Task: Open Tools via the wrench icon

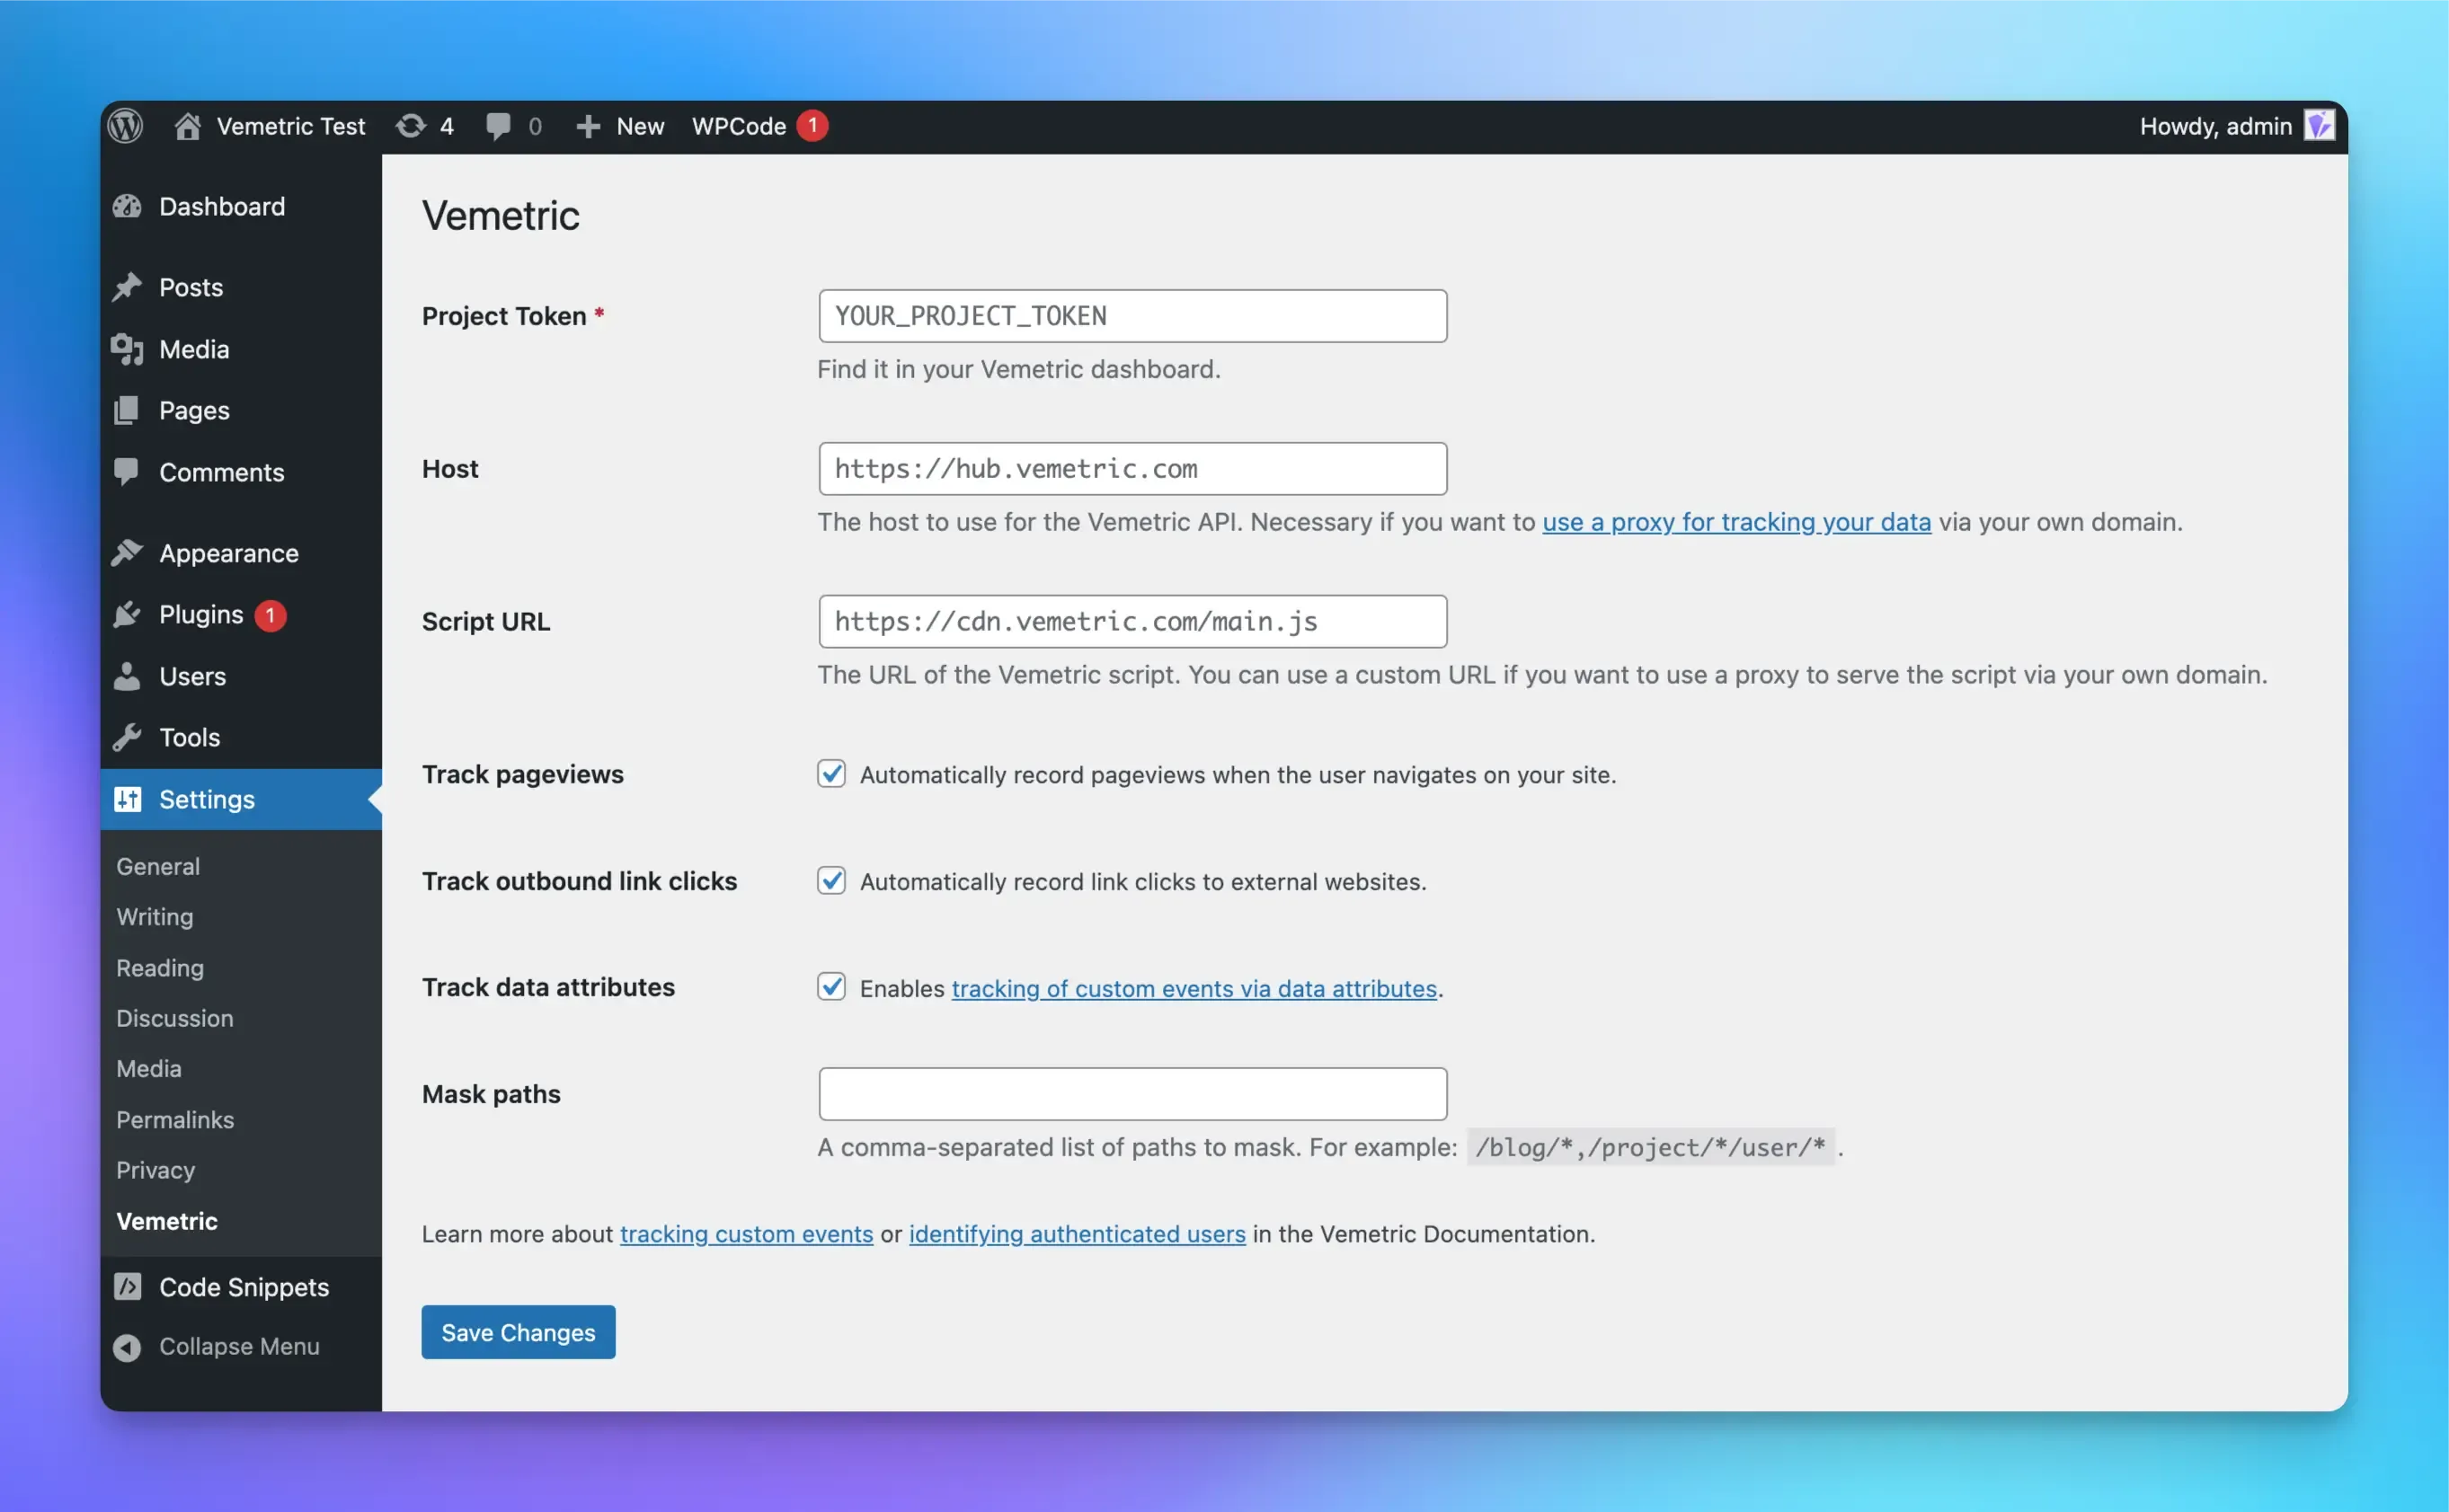Action: [127, 737]
